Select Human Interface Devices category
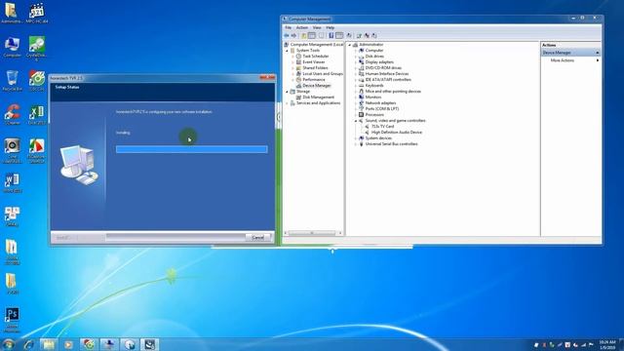This screenshot has height=351, width=624. (x=387, y=74)
